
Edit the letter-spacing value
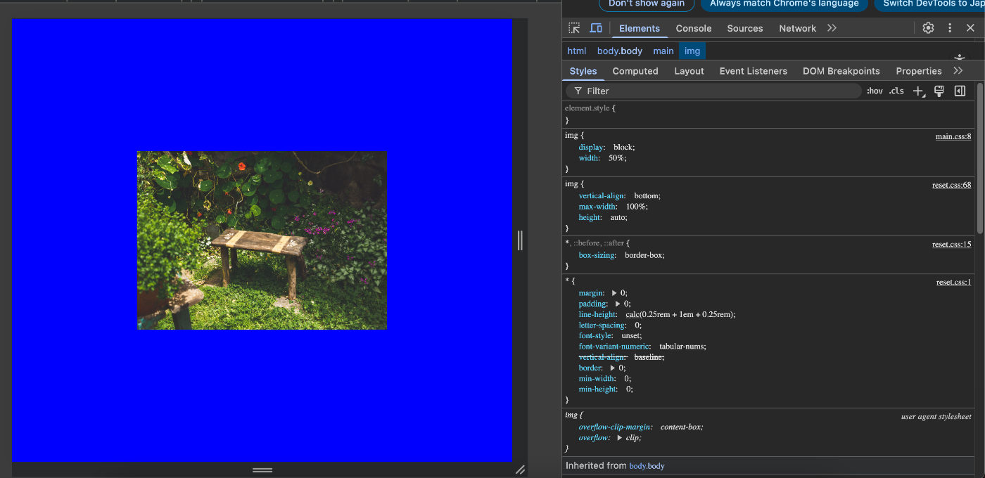[x=637, y=325]
